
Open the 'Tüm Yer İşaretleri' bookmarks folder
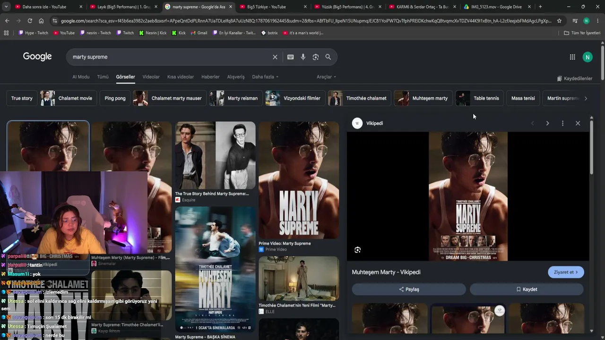[582, 33]
